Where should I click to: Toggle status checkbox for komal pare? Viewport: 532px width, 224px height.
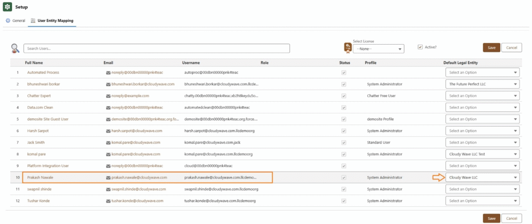[x=343, y=154]
